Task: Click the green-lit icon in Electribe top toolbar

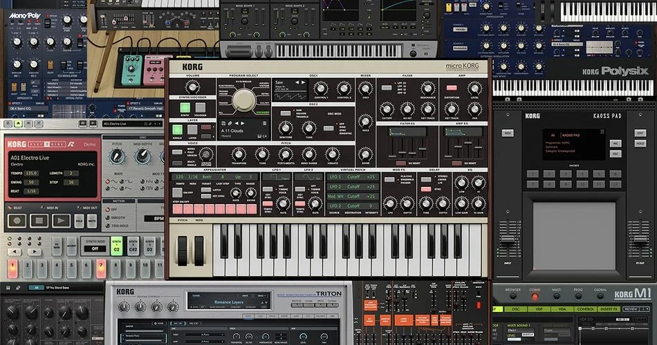Action: point(18,124)
